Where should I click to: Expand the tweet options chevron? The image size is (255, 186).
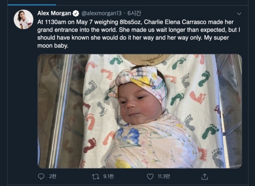tap(239, 14)
